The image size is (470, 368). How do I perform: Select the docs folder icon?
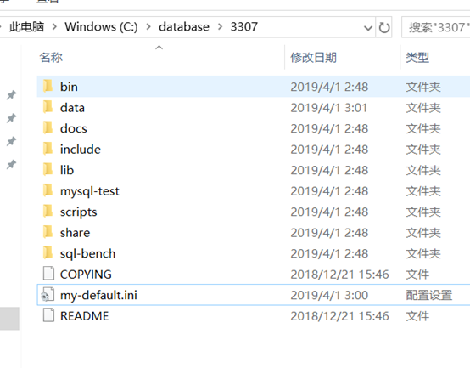48,127
